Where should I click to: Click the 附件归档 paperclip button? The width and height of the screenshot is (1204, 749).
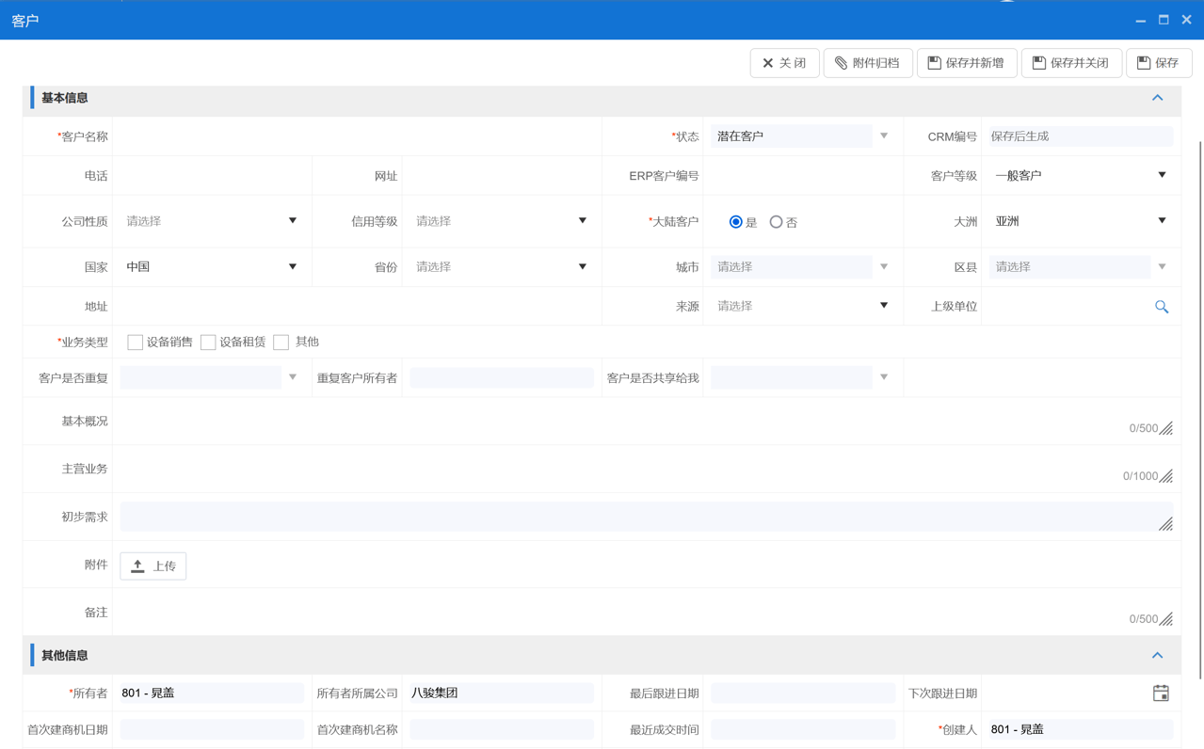pos(867,63)
